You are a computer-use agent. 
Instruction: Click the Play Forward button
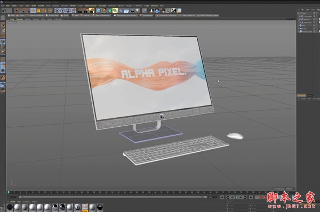tap(236, 197)
